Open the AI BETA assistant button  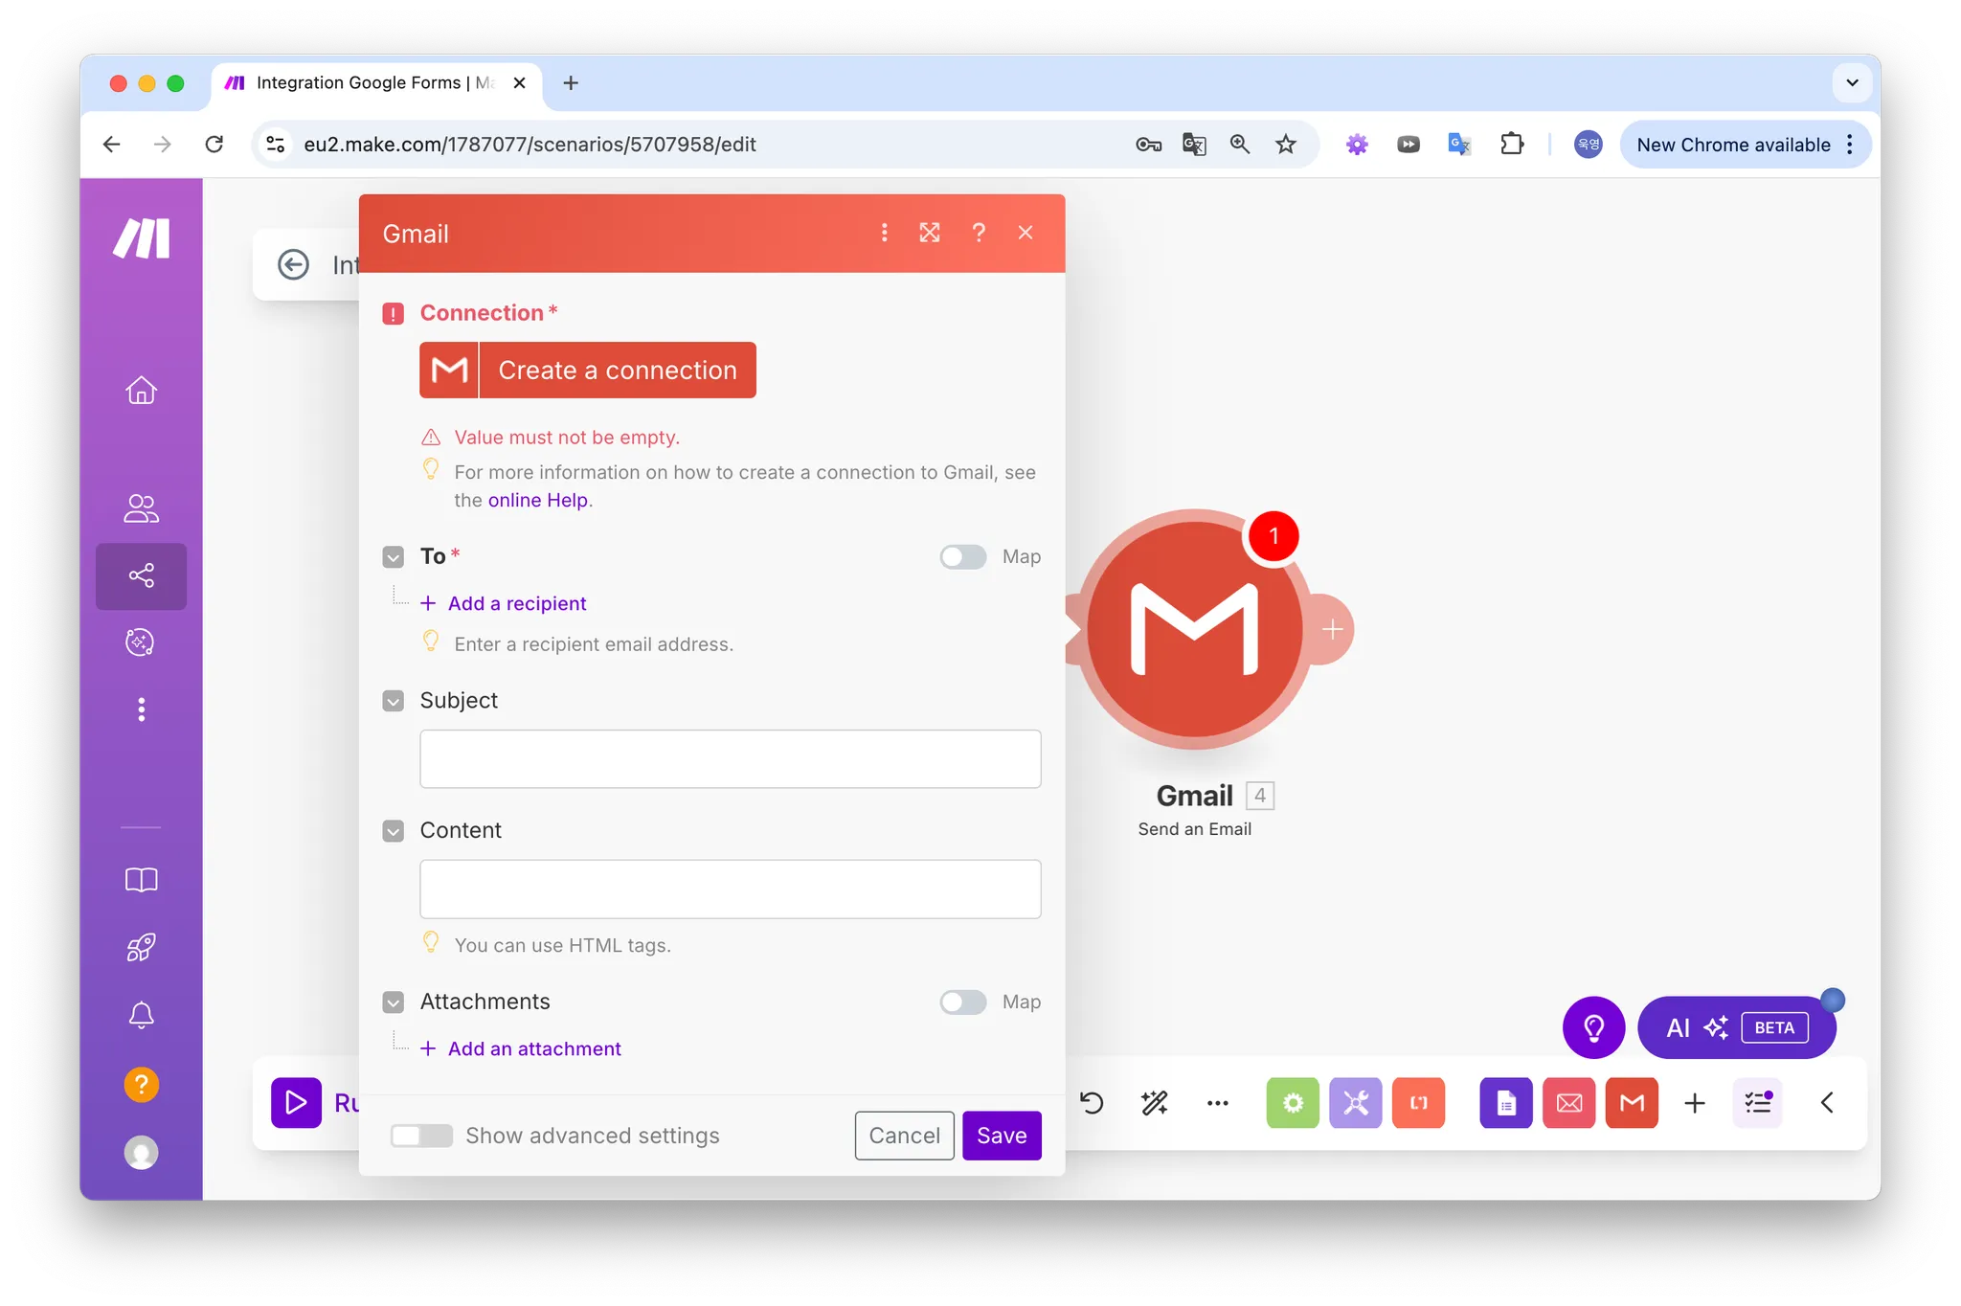click(x=1737, y=1027)
